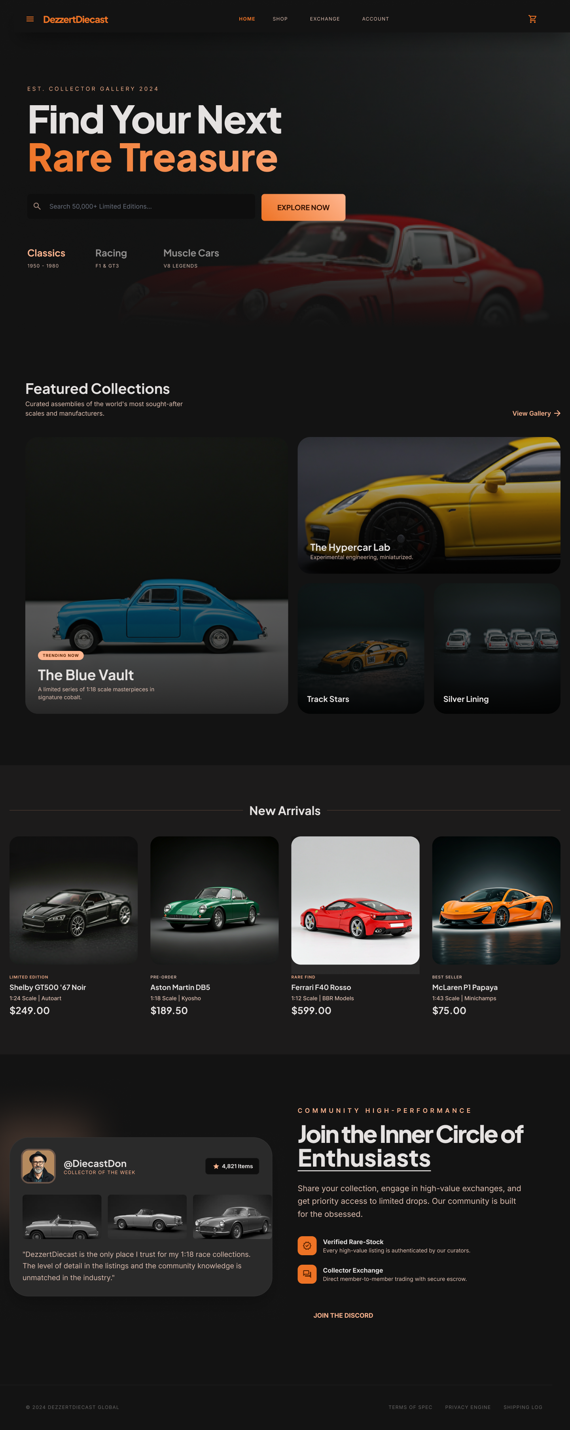570x1430 pixels.
Task: Click the star icon in items badge
Action: pyautogui.click(x=216, y=1166)
